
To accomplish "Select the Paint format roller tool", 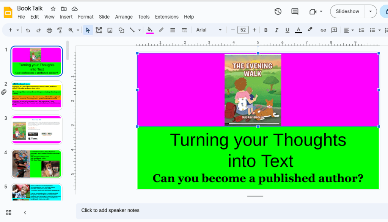I will pos(60,30).
